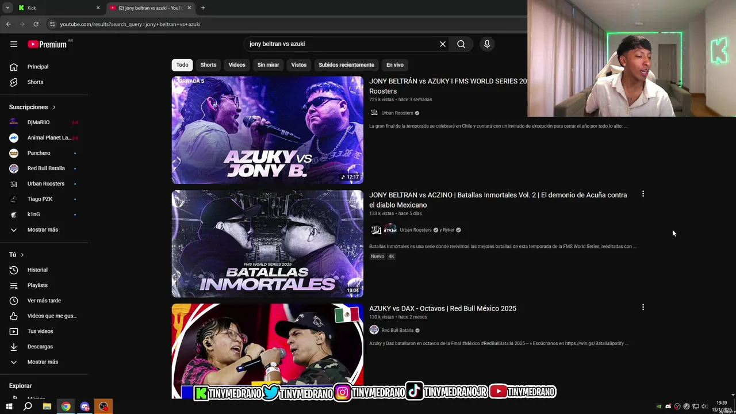This screenshot has width=736, height=414.
Task: Open Azuky vs Jony B. video thumbnail
Action: pyautogui.click(x=267, y=130)
